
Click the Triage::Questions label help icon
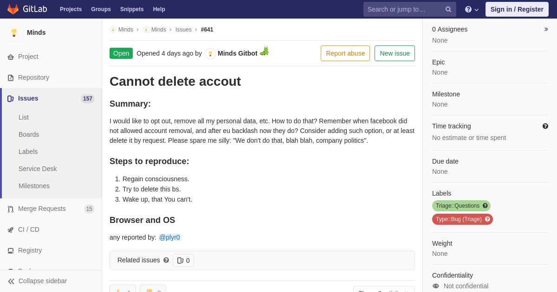pos(485,206)
